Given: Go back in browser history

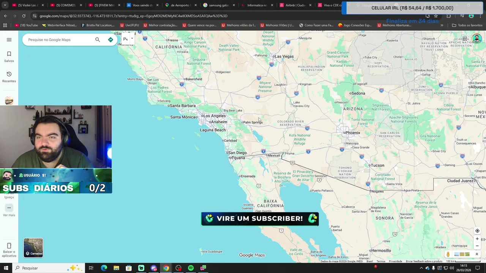Looking at the screenshot, I should click(5, 16).
